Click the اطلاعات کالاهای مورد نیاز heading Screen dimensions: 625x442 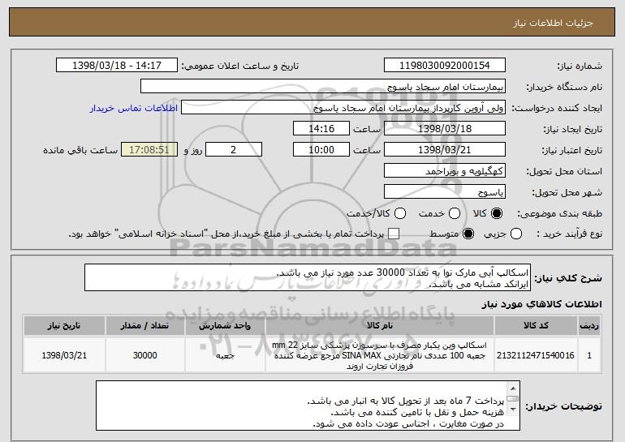541,304
